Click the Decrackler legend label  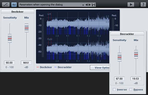point(65,67)
